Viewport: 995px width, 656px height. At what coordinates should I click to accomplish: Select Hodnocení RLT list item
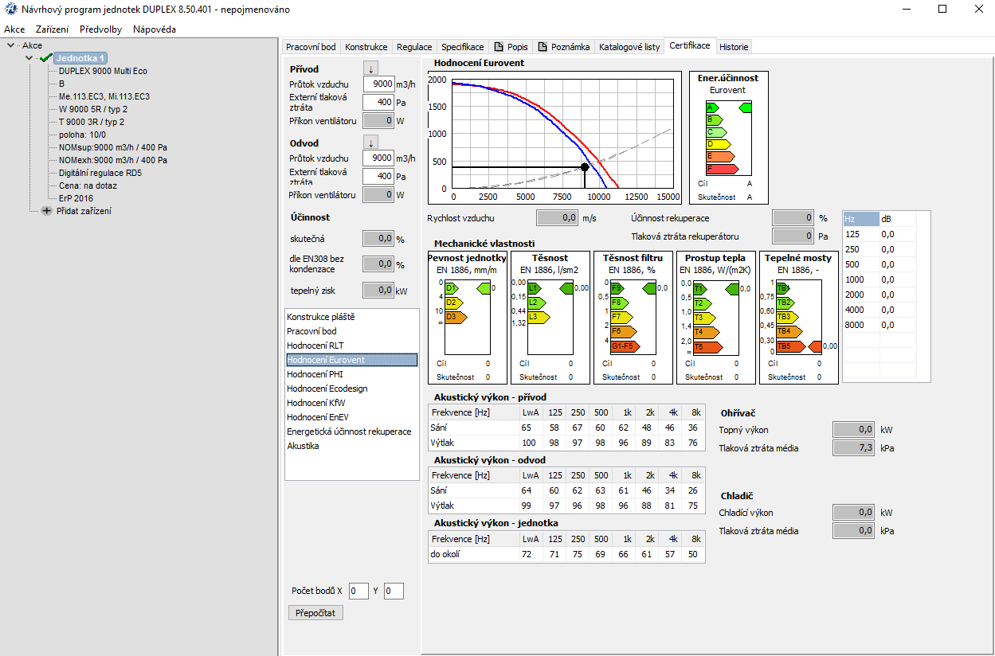point(351,346)
